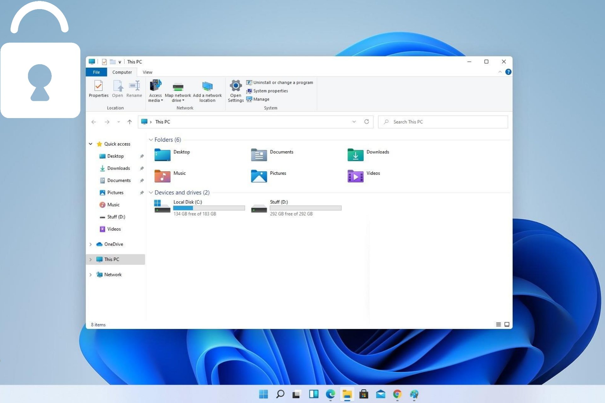This screenshot has width=605, height=403.
Task: Expand the Network tree node
Action: coord(90,275)
